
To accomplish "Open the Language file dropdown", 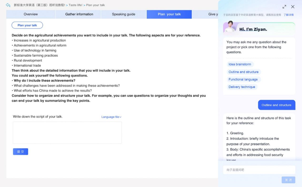I will (111, 117).
